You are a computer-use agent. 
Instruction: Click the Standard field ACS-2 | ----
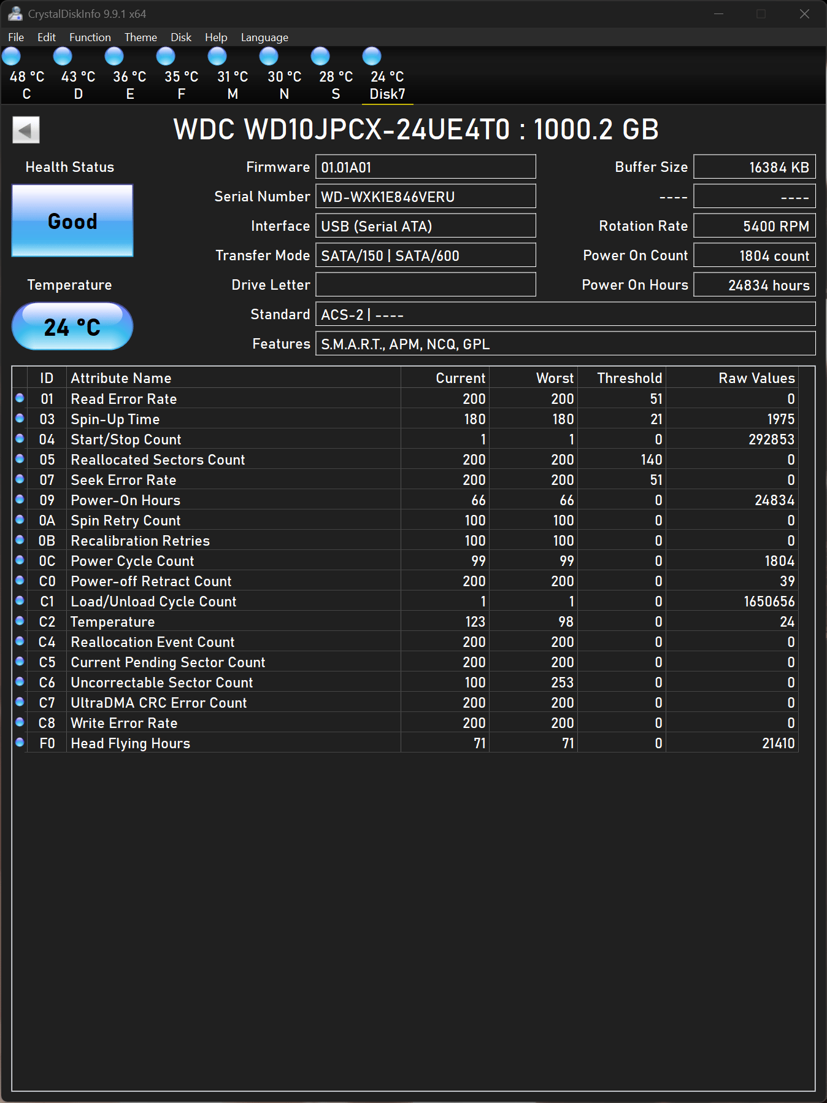565,314
